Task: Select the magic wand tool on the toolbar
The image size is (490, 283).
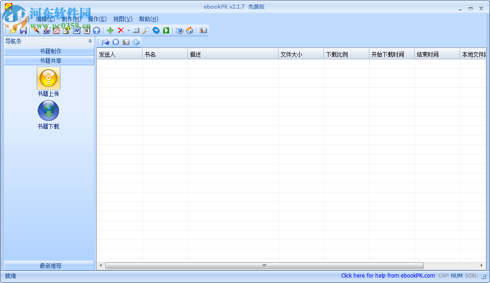Action: (36, 30)
